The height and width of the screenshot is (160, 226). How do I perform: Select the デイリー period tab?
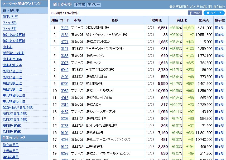click(94, 5)
